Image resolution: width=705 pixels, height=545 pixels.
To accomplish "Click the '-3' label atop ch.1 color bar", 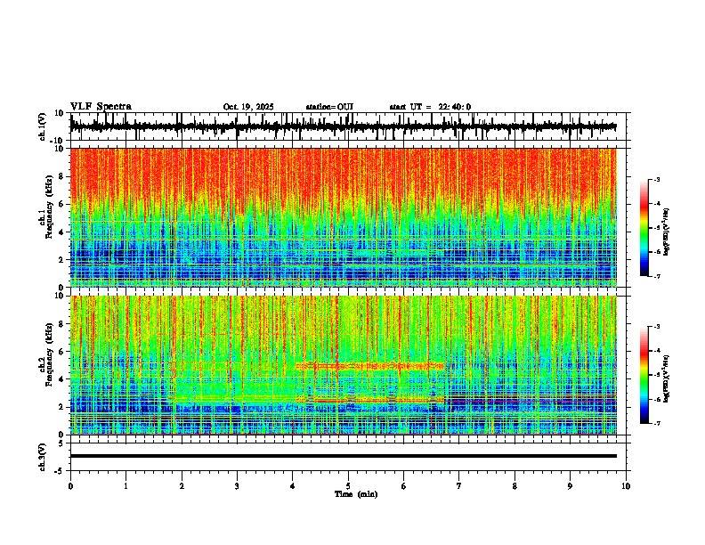I will [x=656, y=179].
